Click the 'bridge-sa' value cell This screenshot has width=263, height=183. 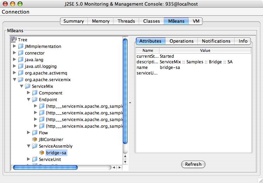[170, 67]
